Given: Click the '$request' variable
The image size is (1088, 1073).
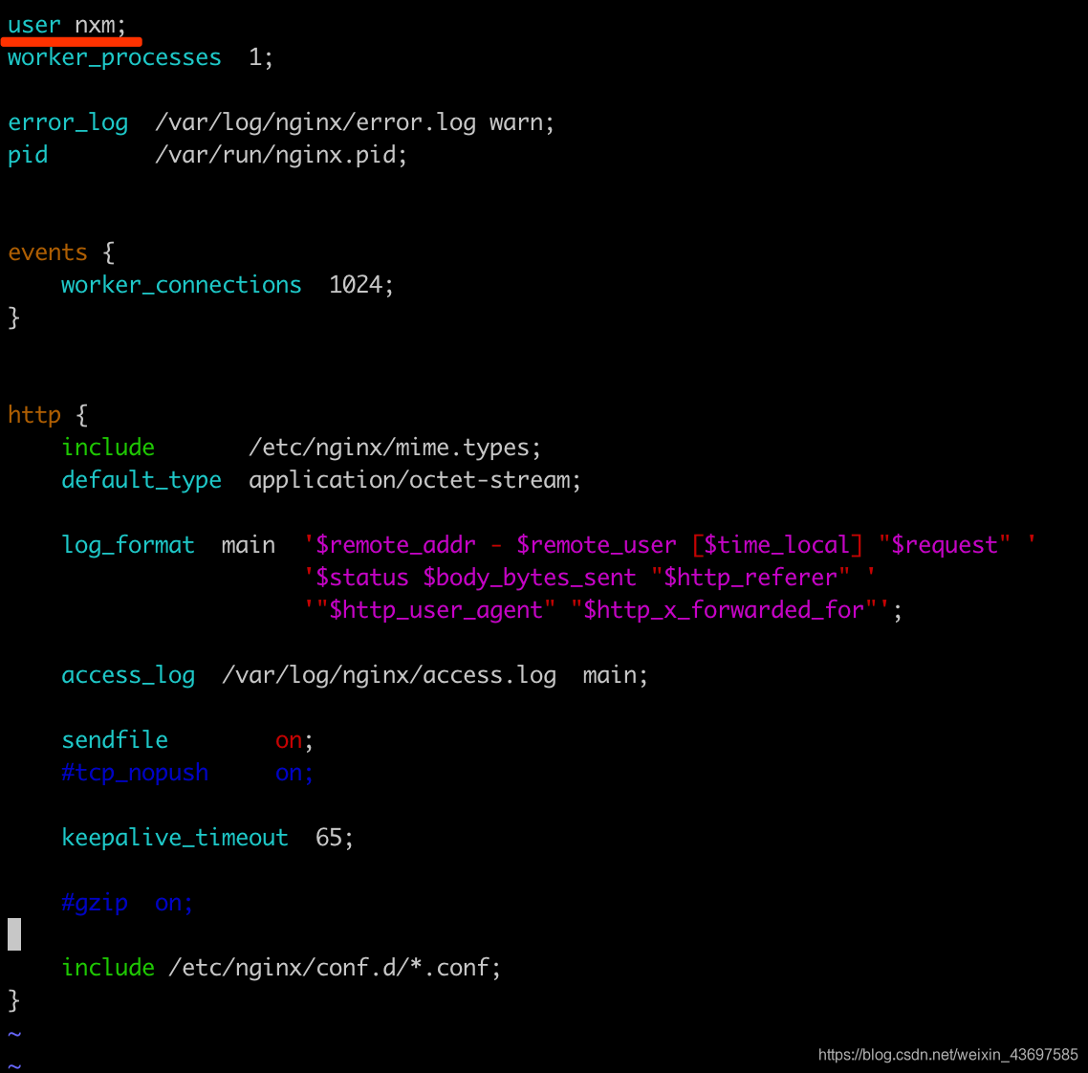Looking at the screenshot, I should [x=945, y=545].
